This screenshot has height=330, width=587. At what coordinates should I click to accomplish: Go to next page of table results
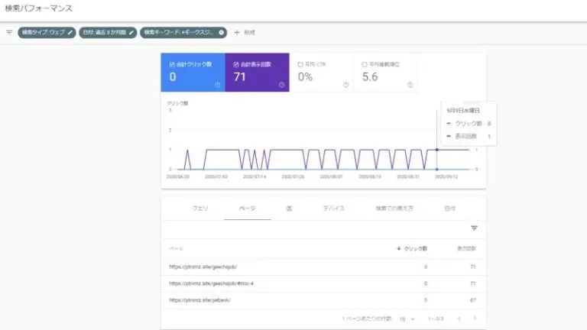pyautogui.click(x=475, y=319)
